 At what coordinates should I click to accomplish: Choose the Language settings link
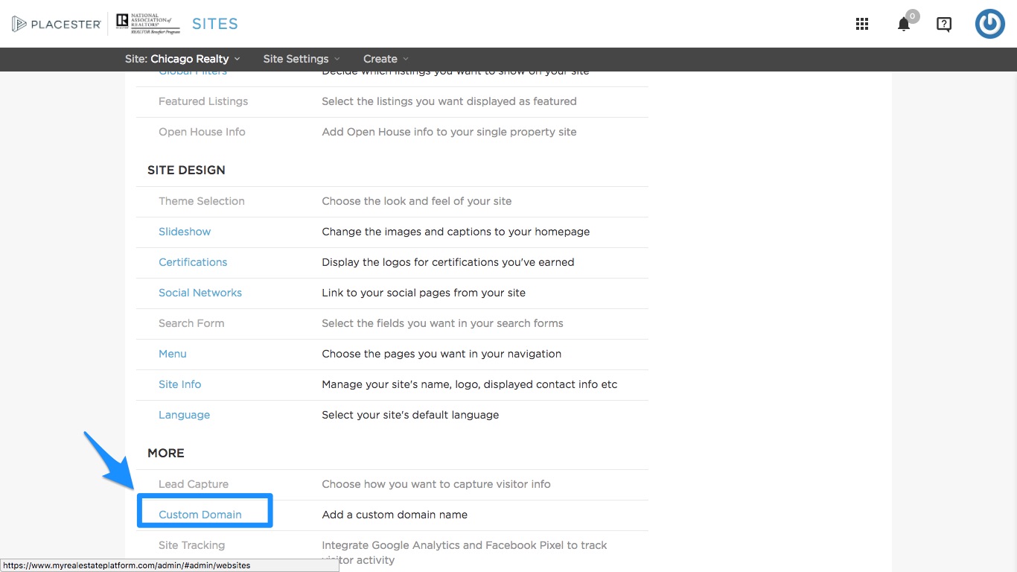tap(185, 415)
